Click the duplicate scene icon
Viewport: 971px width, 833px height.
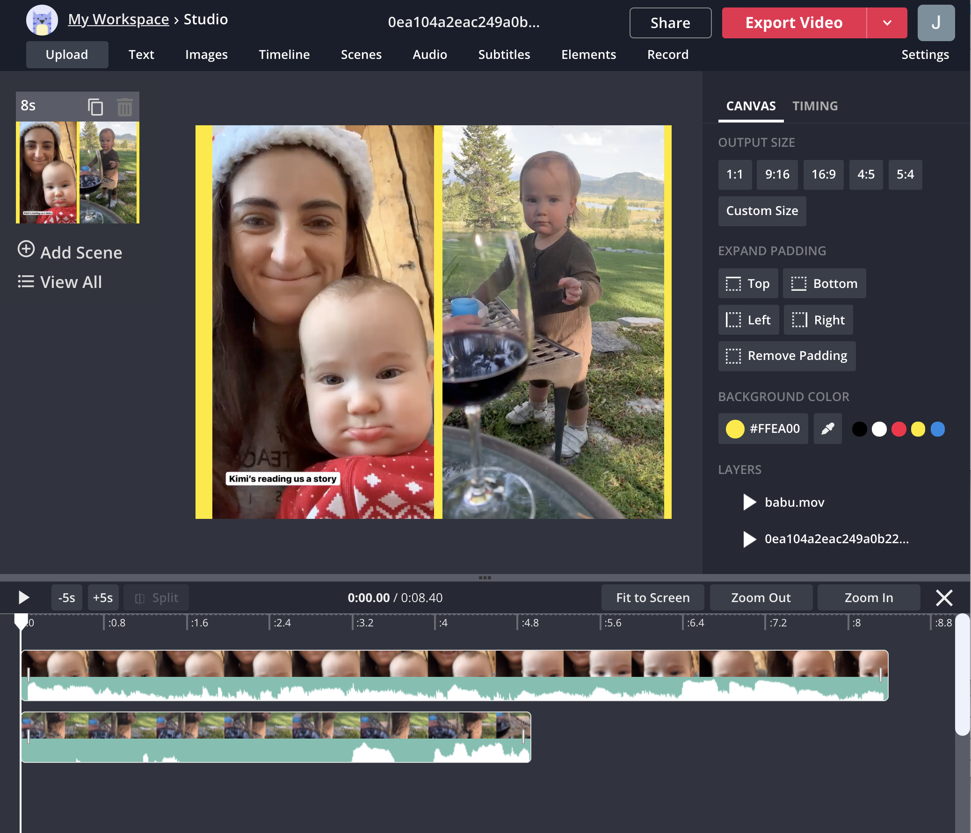point(95,107)
